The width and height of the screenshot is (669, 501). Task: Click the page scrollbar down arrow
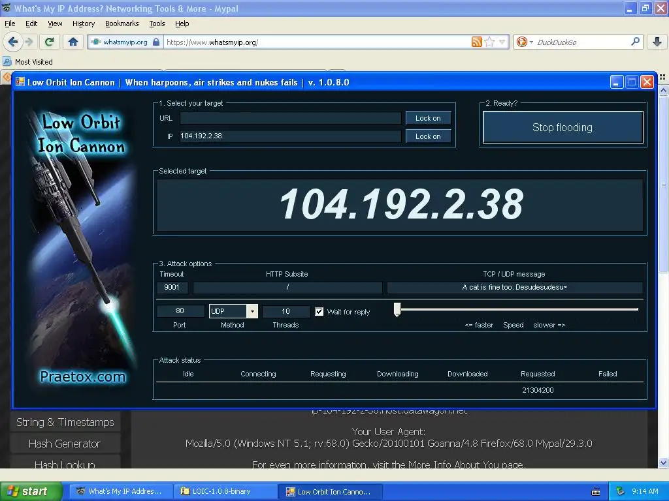coord(663,463)
